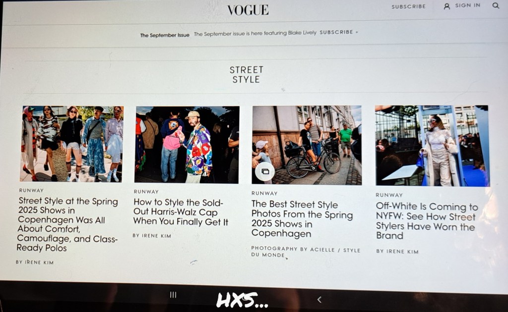The image size is (508, 312).
Task: Click the Irene Kim byline under the Harris-Walz article
Action: pyautogui.click(x=152, y=236)
